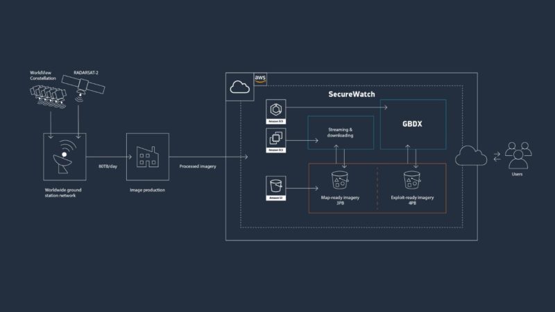Click the aws logo
The height and width of the screenshot is (312, 555).
point(260,79)
